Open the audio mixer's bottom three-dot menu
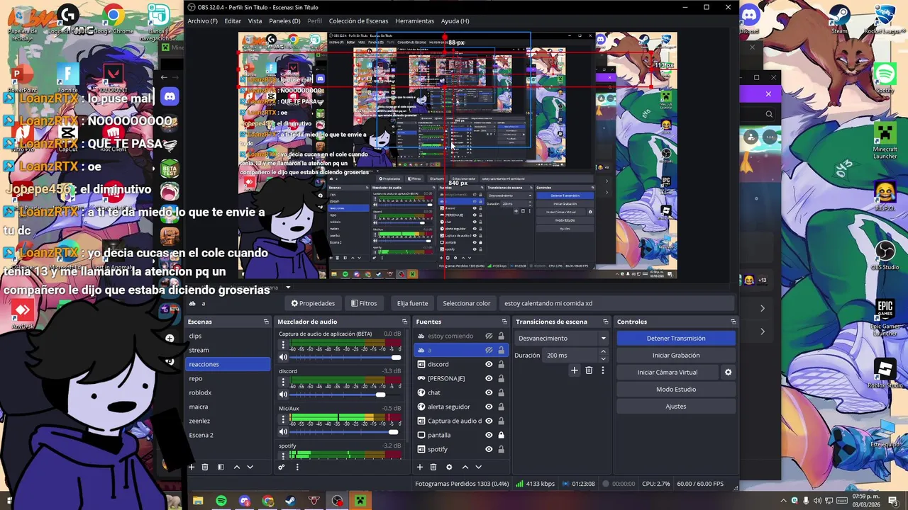Image resolution: width=908 pixels, height=510 pixels. [297, 467]
